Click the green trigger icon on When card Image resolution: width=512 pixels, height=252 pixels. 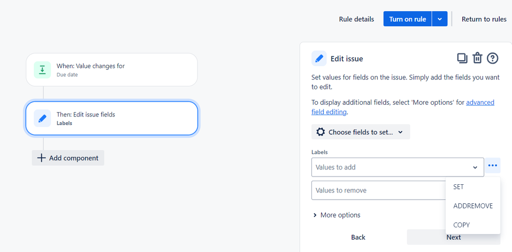pyautogui.click(x=42, y=70)
